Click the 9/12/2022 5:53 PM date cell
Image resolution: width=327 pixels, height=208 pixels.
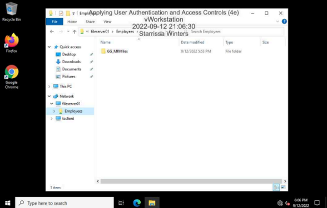tap(196, 51)
